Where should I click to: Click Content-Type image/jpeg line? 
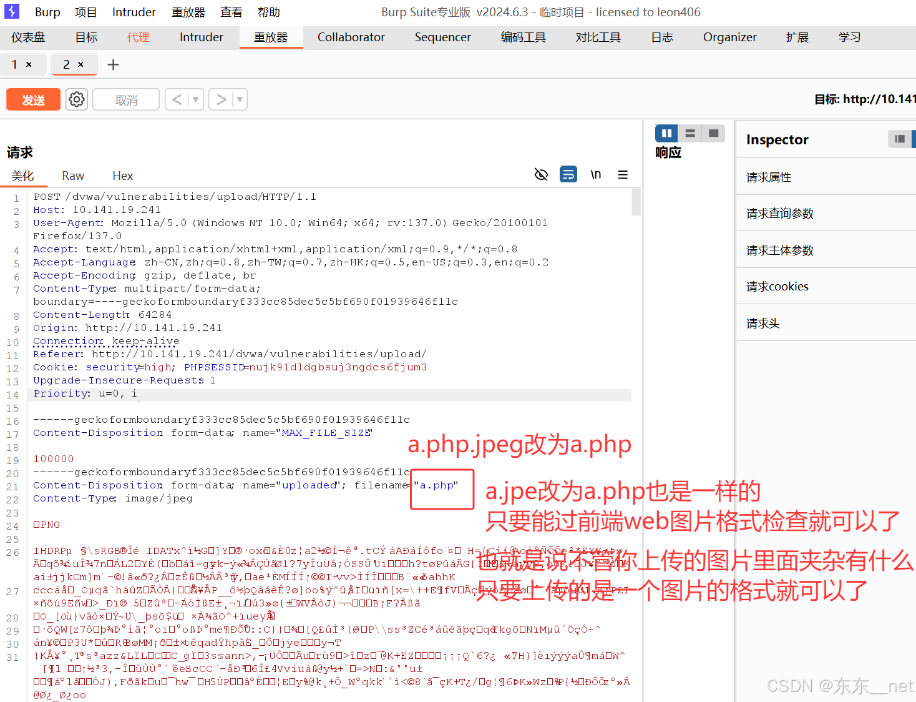click(113, 498)
